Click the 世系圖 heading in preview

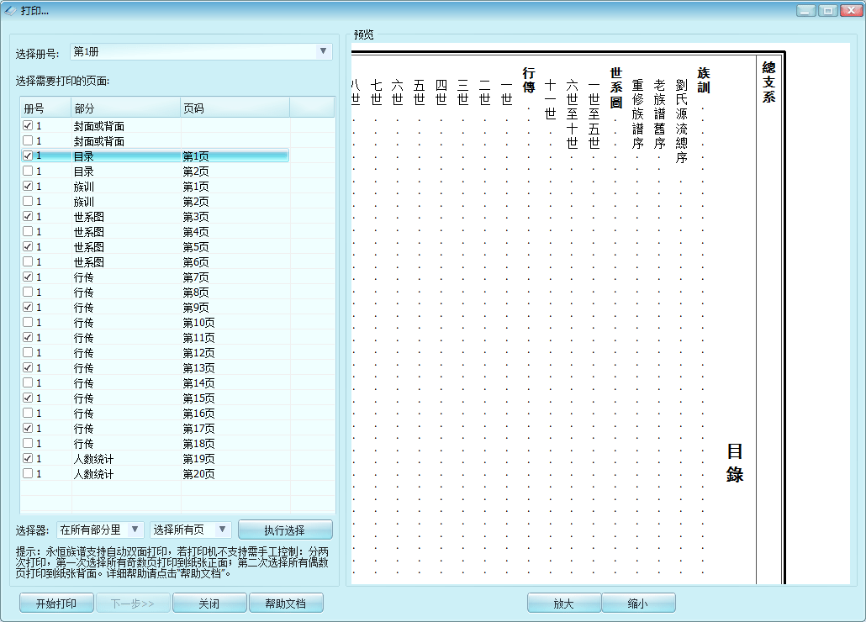[x=616, y=88]
